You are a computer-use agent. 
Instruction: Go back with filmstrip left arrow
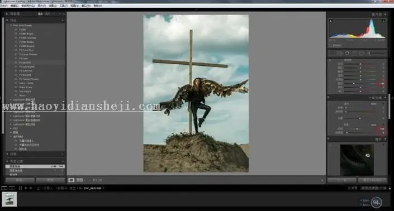pyautogui.click(x=26, y=188)
